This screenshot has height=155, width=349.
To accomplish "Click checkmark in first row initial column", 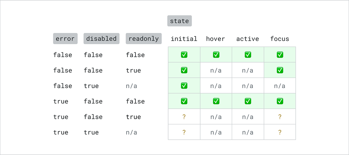I will (x=184, y=54).
